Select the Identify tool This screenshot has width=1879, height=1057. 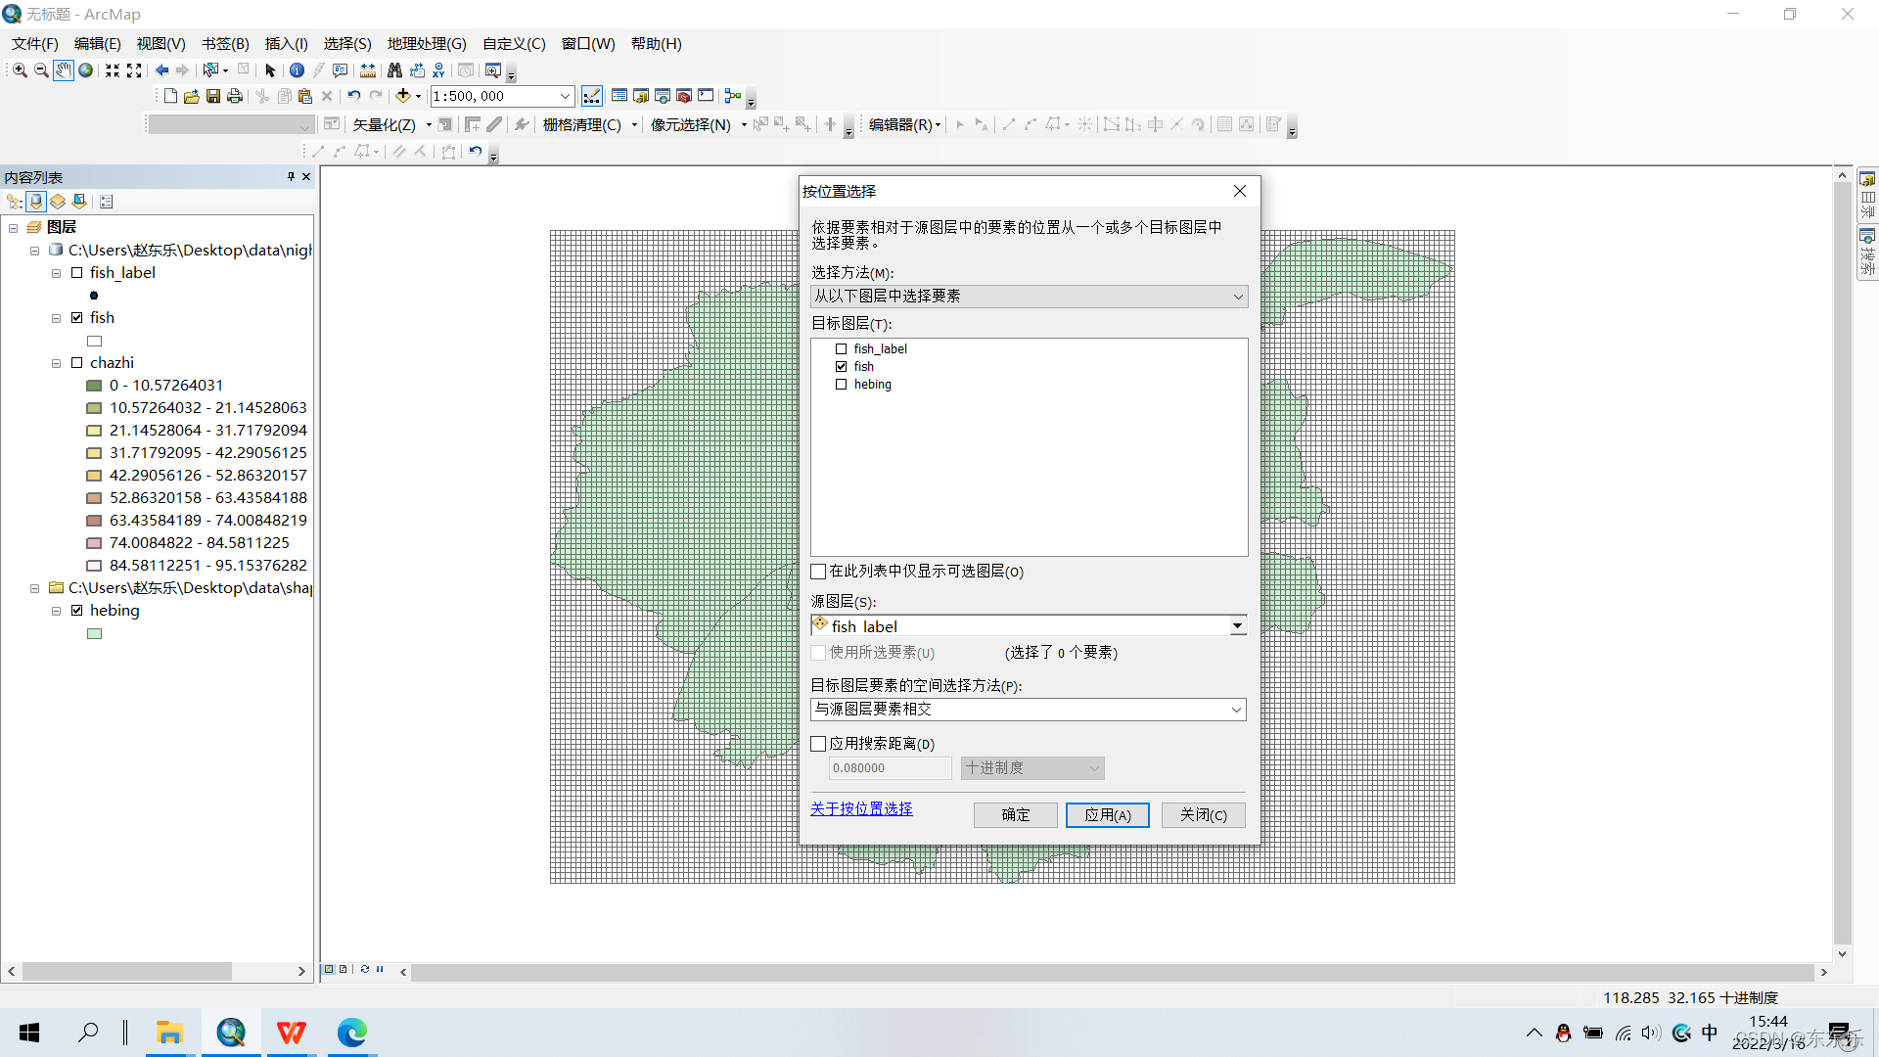pyautogui.click(x=297, y=69)
